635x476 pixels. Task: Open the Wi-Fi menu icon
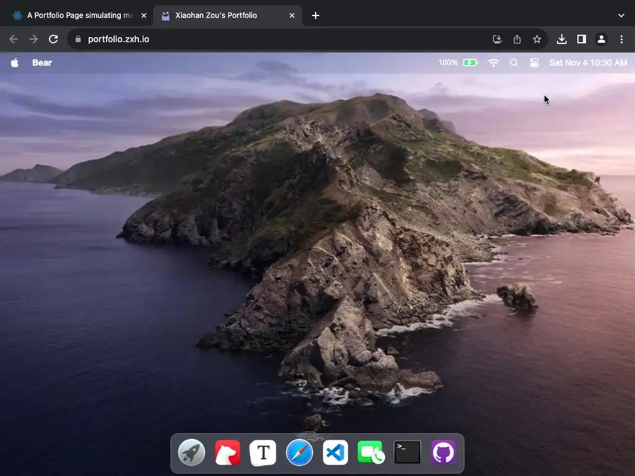pyautogui.click(x=493, y=63)
